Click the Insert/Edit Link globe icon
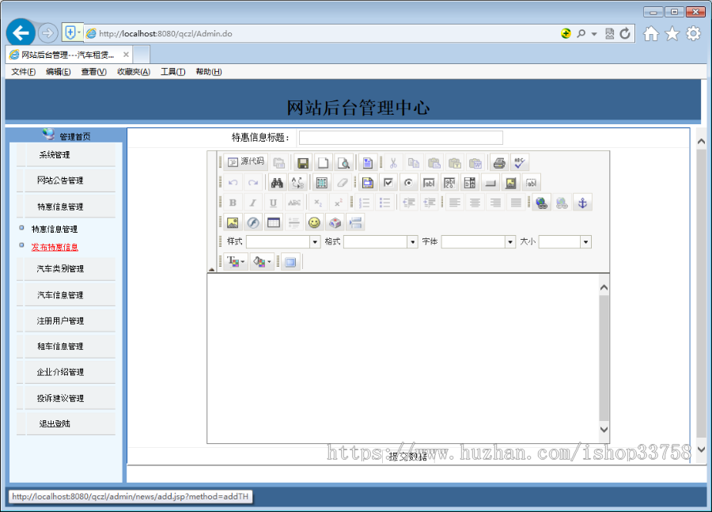Screen dimensions: 712x512 click(541, 203)
